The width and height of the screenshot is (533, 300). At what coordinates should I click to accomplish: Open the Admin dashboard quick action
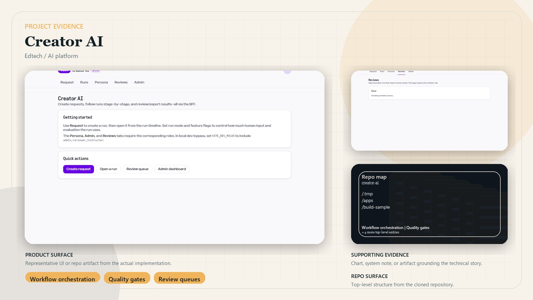[172, 169]
